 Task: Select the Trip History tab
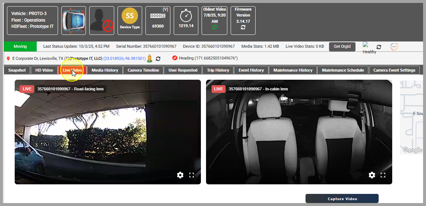pos(218,70)
